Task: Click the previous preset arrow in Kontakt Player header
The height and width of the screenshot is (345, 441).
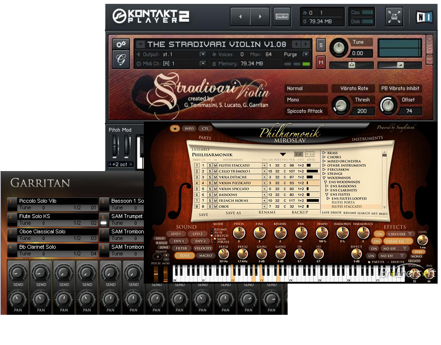Action: (240, 17)
